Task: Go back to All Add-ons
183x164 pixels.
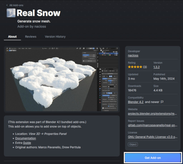Action: coord(16,5)
